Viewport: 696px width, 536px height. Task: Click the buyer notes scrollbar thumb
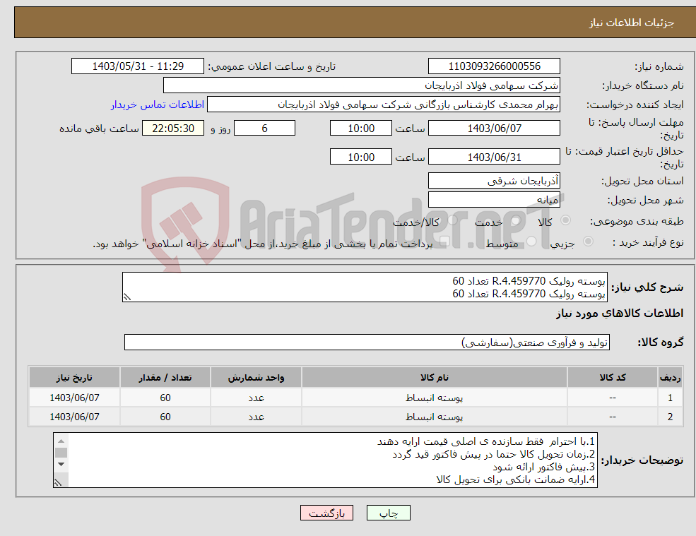pos(61,453)
